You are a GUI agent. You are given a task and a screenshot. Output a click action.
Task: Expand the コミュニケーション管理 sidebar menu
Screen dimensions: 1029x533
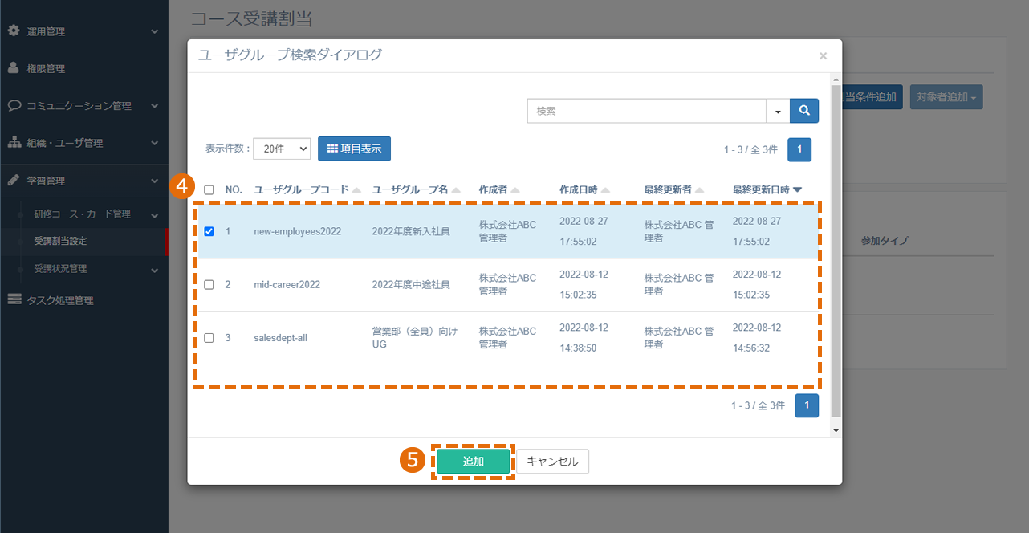click(x=155, y=105)
